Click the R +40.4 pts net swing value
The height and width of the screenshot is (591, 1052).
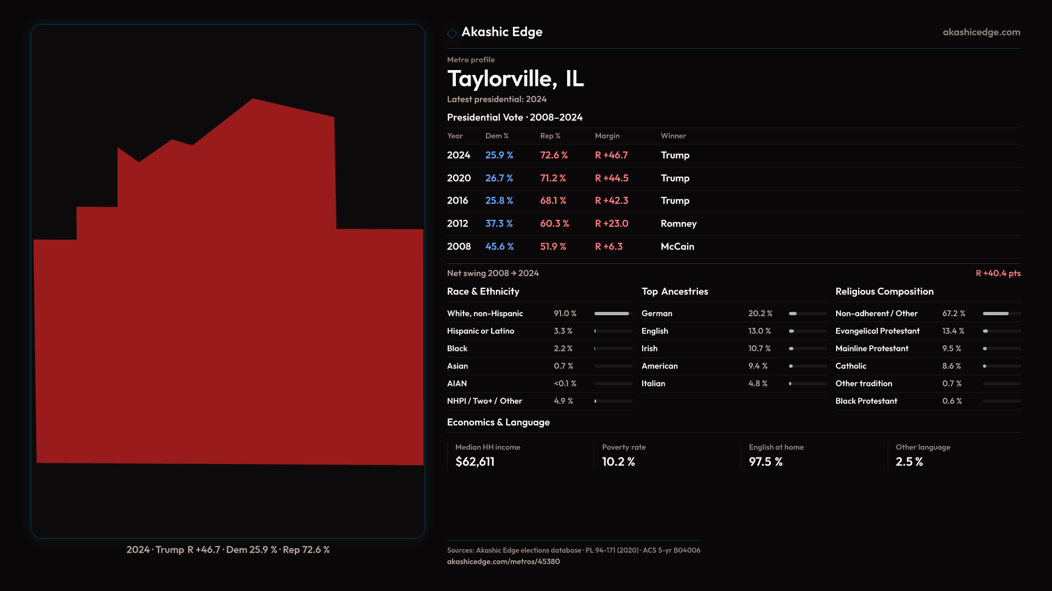coord(998,273)
